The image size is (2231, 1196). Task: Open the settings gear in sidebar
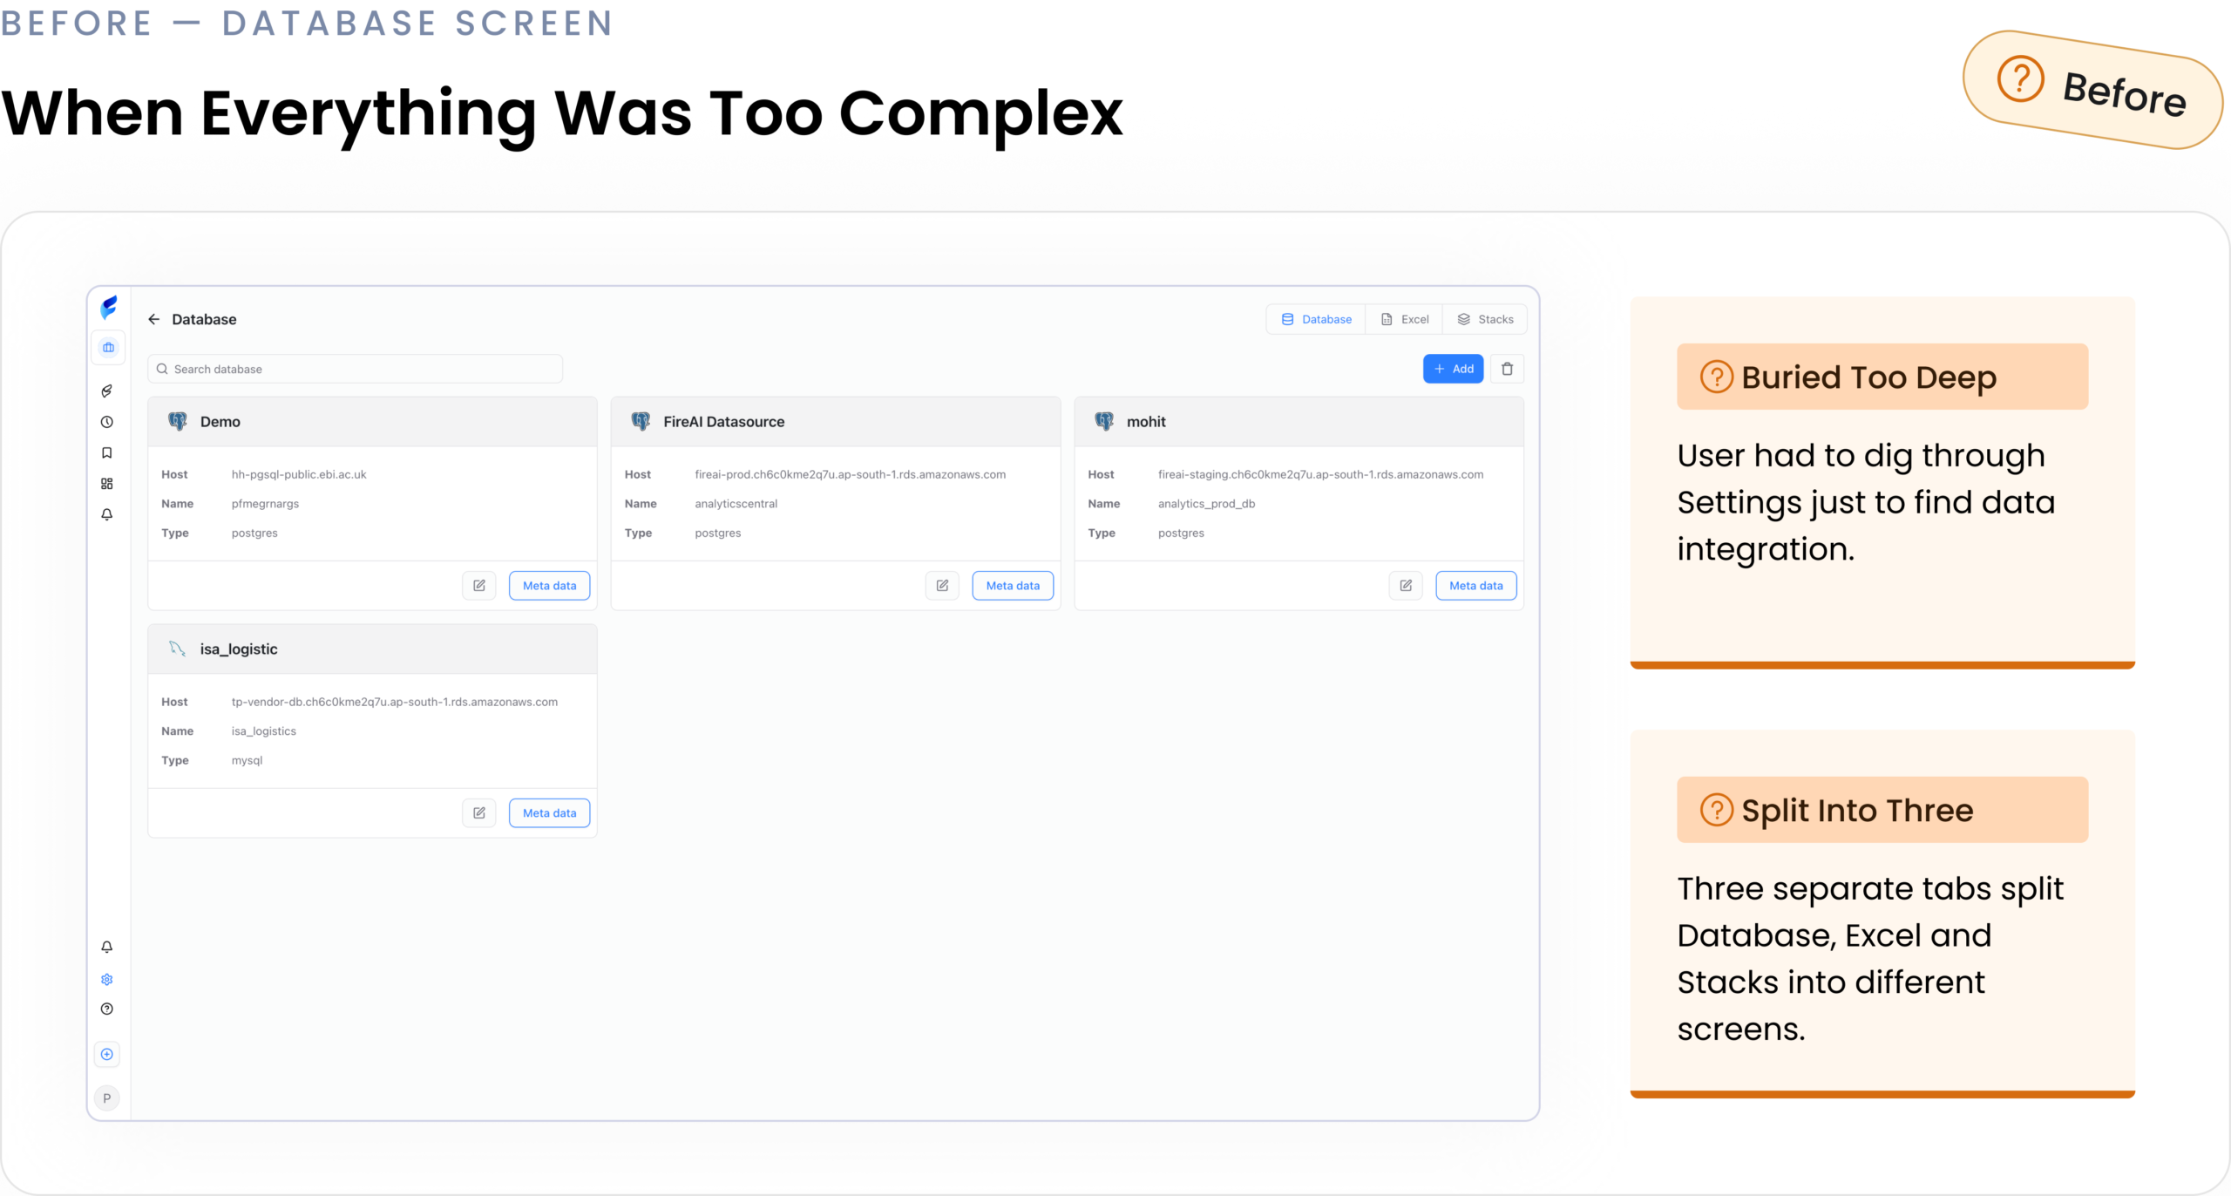[107, 979]
